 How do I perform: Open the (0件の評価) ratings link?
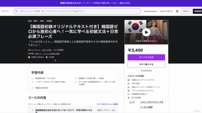(47, 50)
